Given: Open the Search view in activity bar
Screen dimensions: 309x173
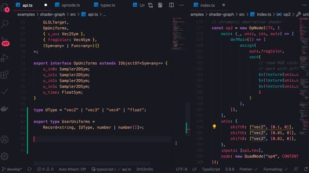Looking at the screenshot, I should pyautogui.click(x=4, y=24).
